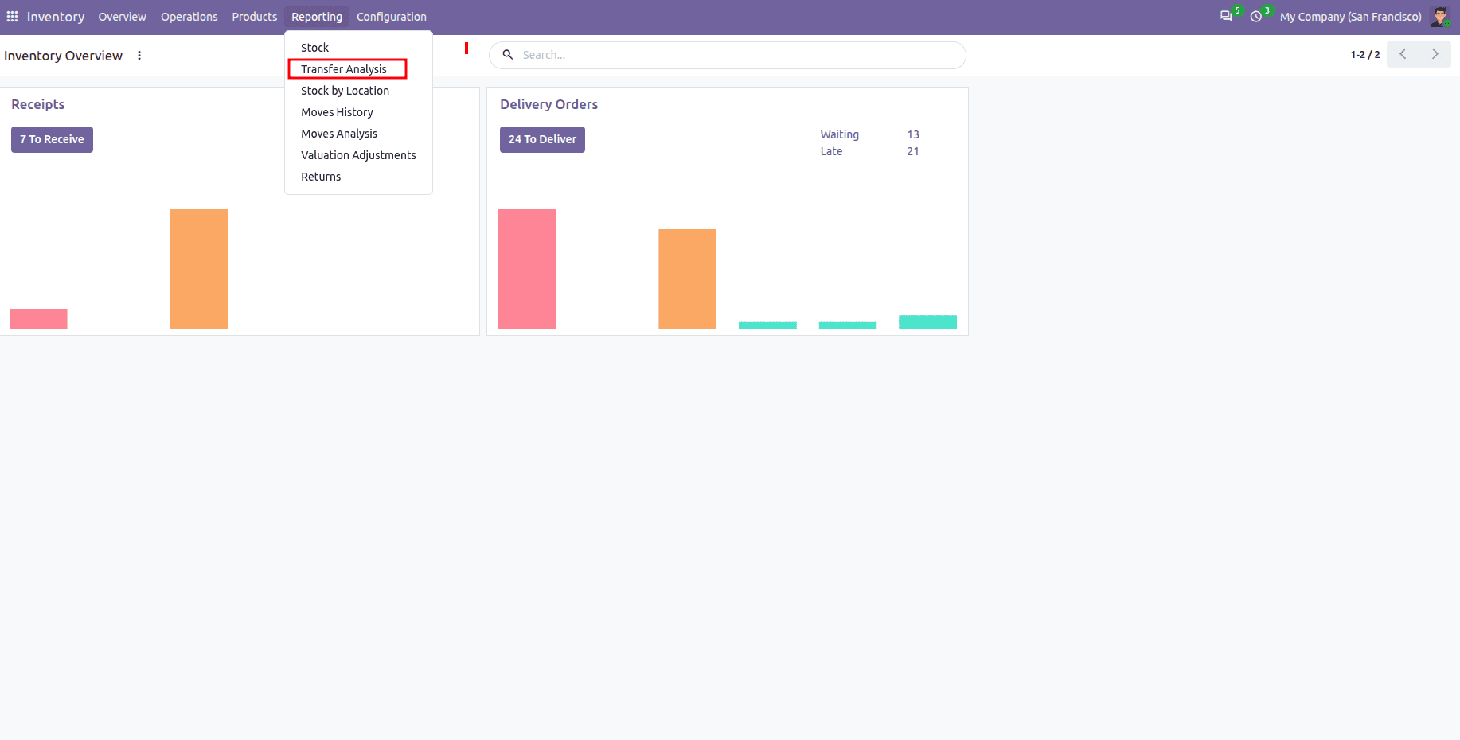Screen dimensions: 1460x740
Task: Open the Configuration menu
Action: 392,17
